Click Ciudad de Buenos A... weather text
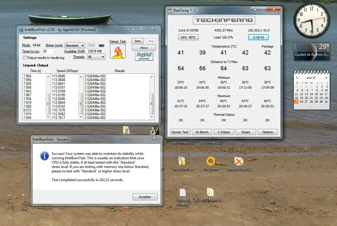Image resolution: width=337 pixels, height=226 pixels. tap(311, 55)
